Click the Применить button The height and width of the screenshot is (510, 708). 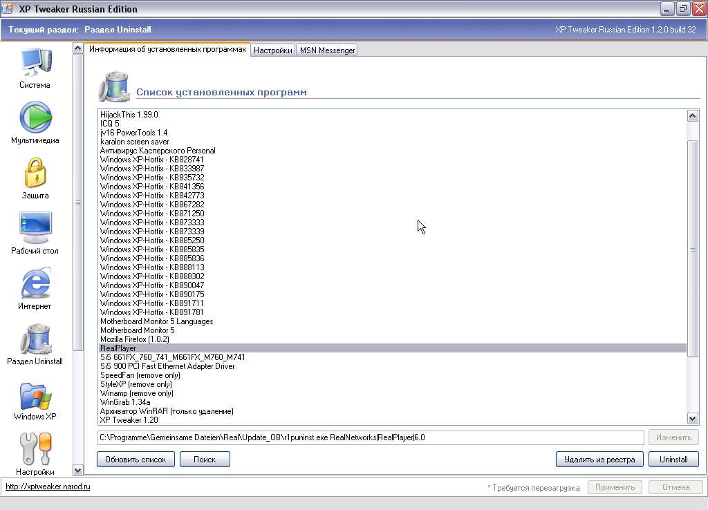[x=615, y=487]
